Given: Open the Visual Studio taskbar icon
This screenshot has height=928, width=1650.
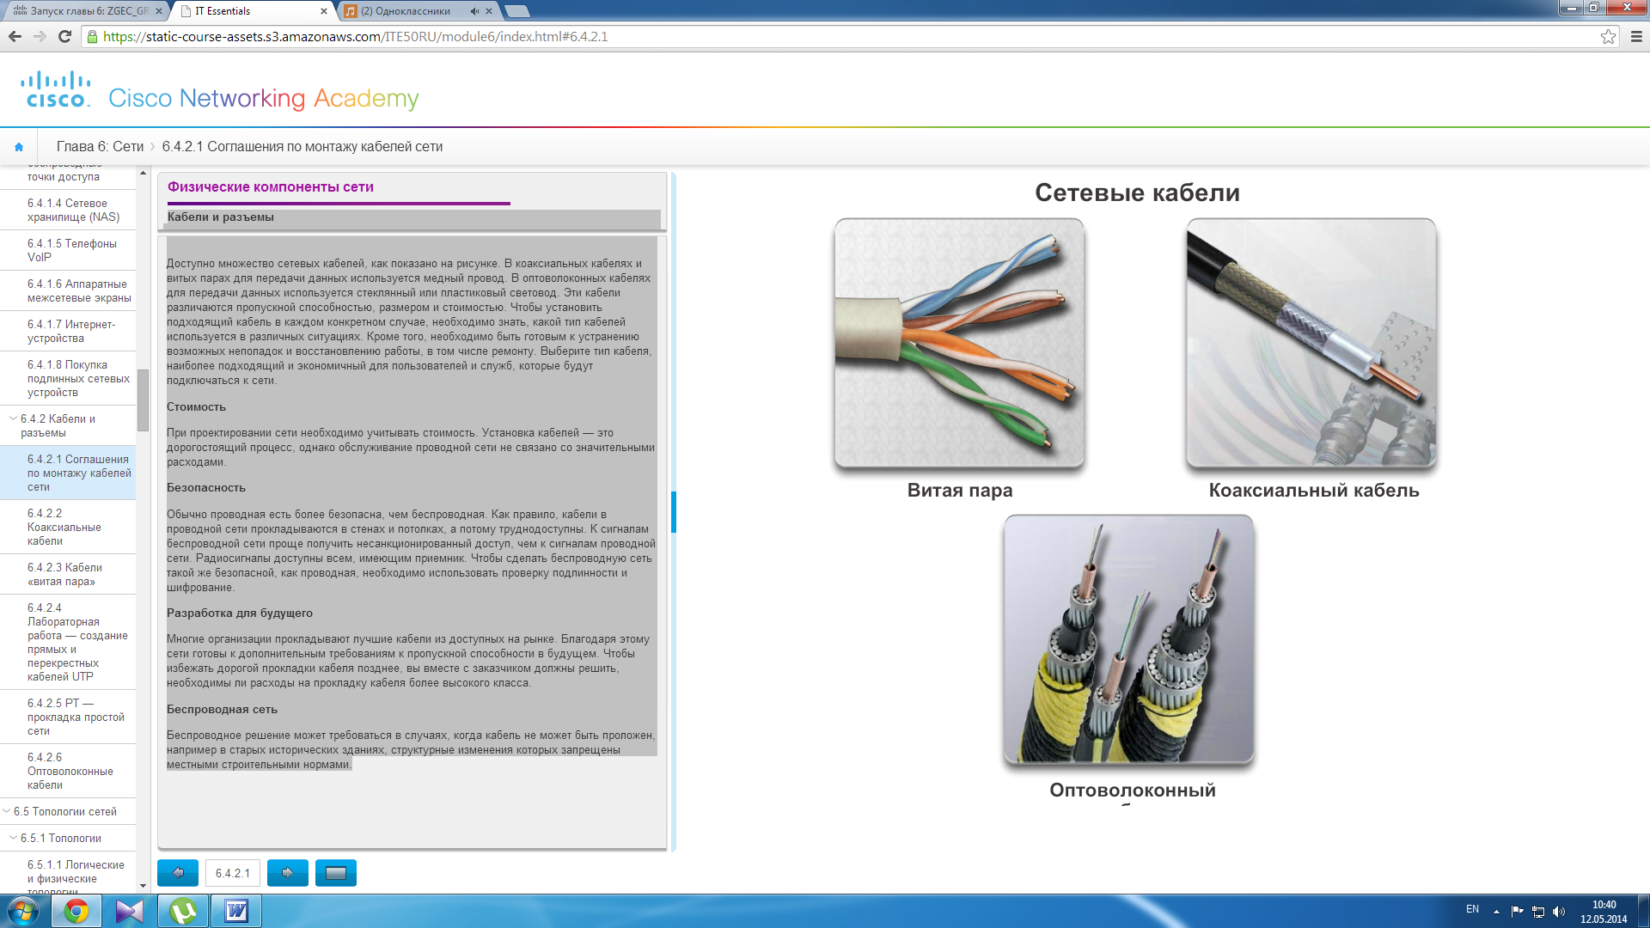Looking at the screenshot, I should [x=130, y=911].
